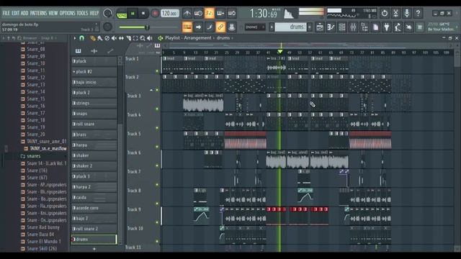Open the TOOLS menu
The image size is (461, 259).
[x=82, y=13]
